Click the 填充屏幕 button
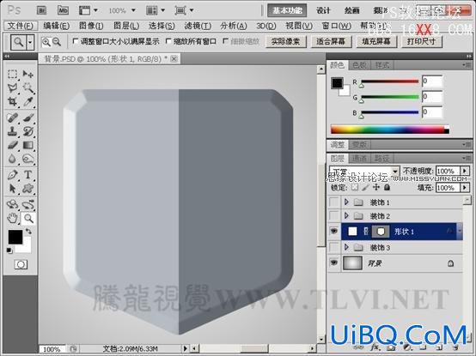Image resolution: width=476 pixels, height=356 pixels. pyautogui.click(x=376, y=41)
